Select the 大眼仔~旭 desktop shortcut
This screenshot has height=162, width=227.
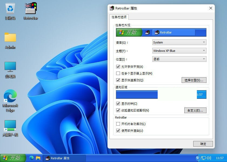point(10,128)
